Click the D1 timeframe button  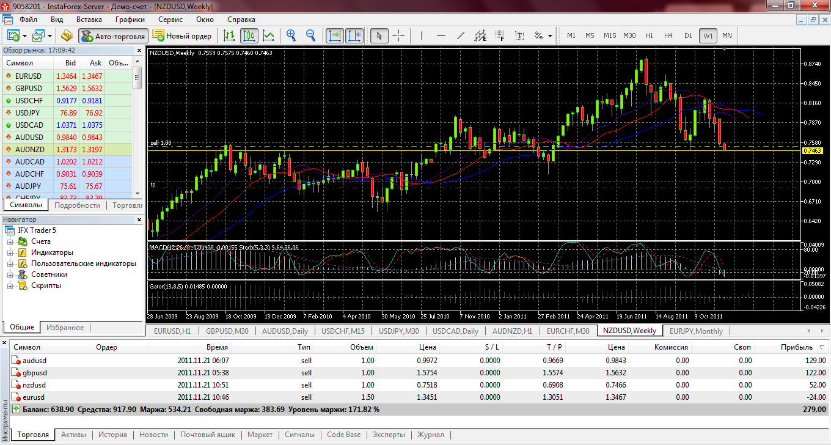coord(688,35)
